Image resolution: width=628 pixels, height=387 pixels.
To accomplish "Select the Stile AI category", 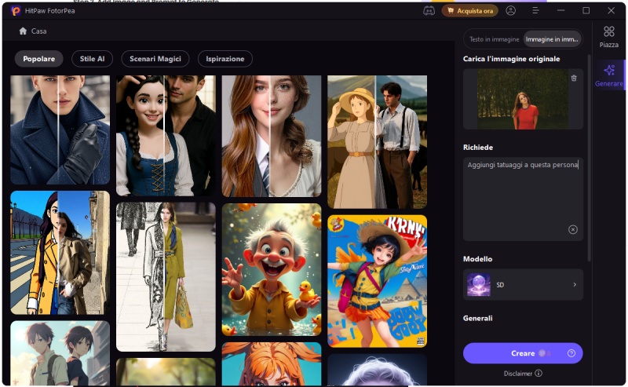I will (92, 59).
